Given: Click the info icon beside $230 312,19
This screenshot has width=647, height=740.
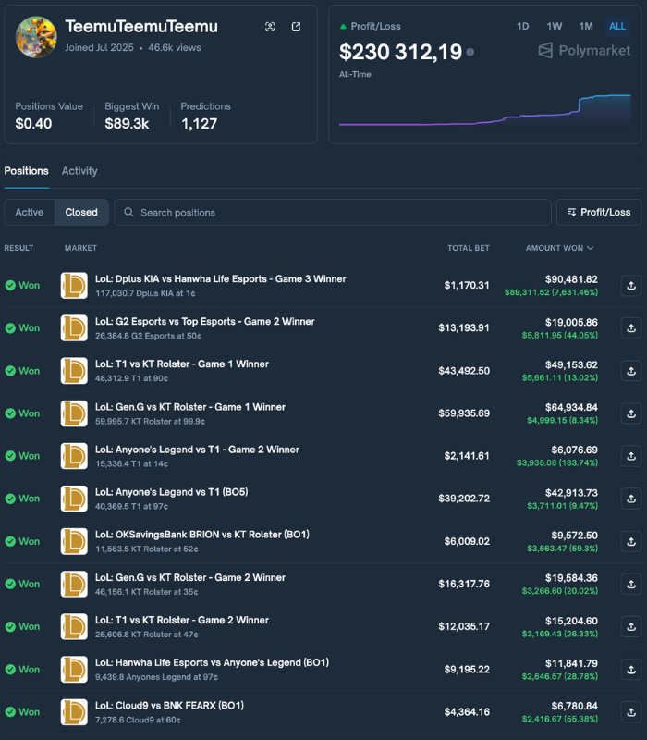Looking at the screenshot, I should [470, 52].
